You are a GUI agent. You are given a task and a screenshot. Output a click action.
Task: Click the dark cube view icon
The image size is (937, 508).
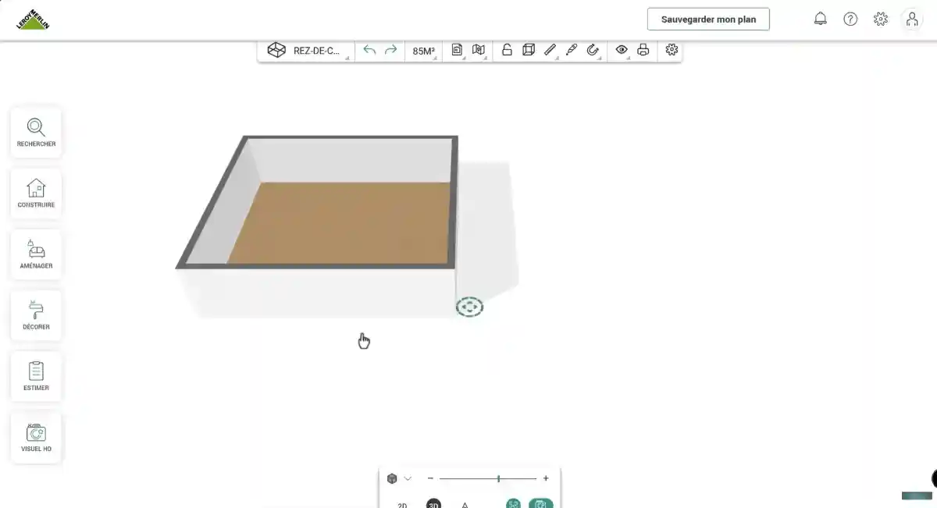392,478
